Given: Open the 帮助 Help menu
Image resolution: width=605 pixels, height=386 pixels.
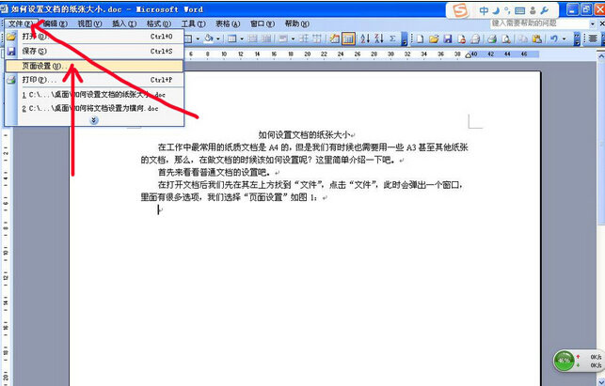Looking at the screenshot, I should click(x=296, y=23).
